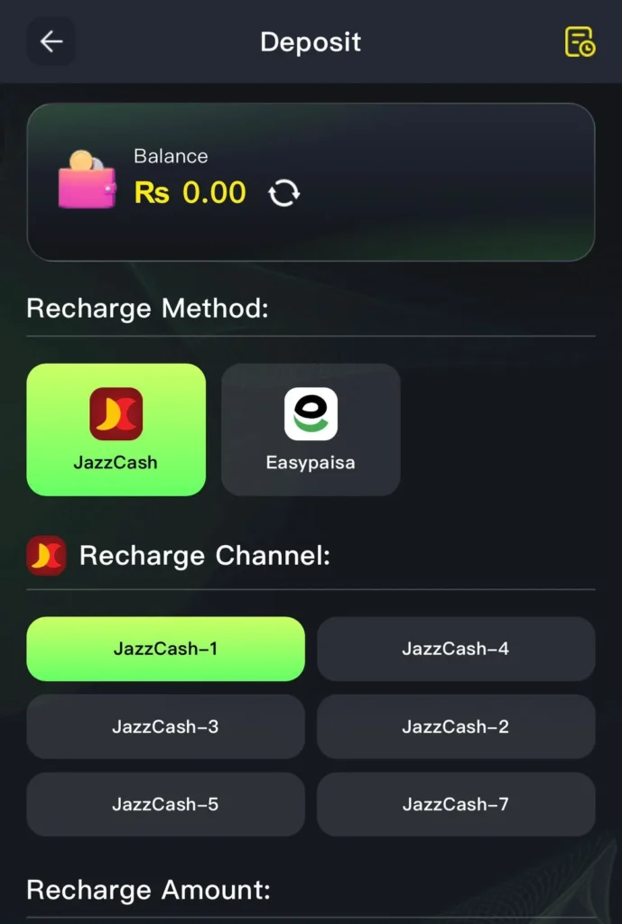Viewport: 622px width, 924px height.
Task: Tap the Easypaisa logo icon
Action: (x=311, y=413)
